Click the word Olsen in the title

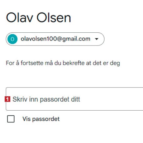coord(54,17)
